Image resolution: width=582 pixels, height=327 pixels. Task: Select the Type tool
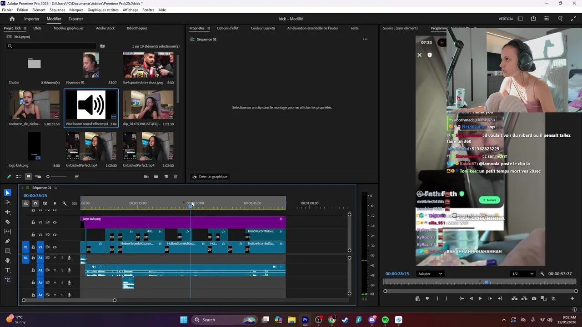tap(8, 270)
